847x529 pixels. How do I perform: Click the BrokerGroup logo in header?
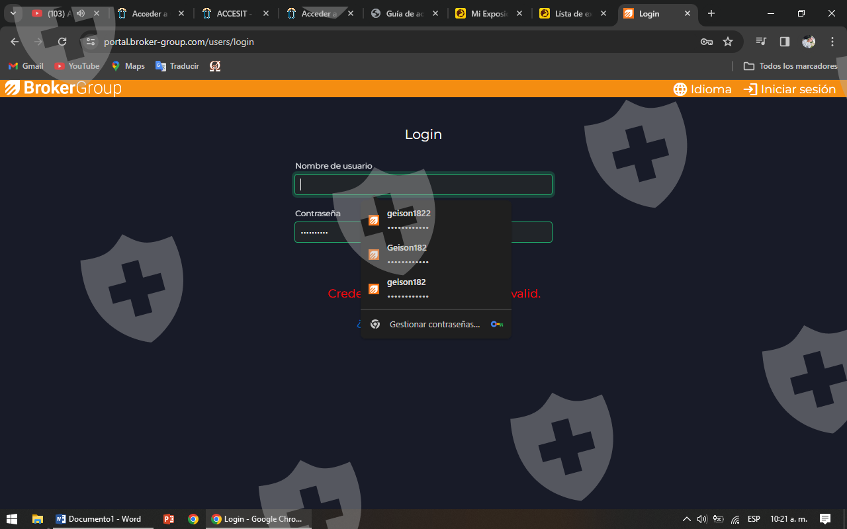[64, 89]
